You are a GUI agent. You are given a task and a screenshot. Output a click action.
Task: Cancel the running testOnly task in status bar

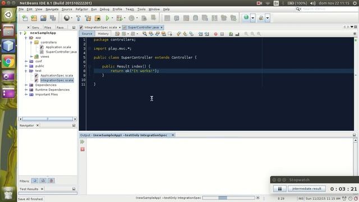(258, 198)
